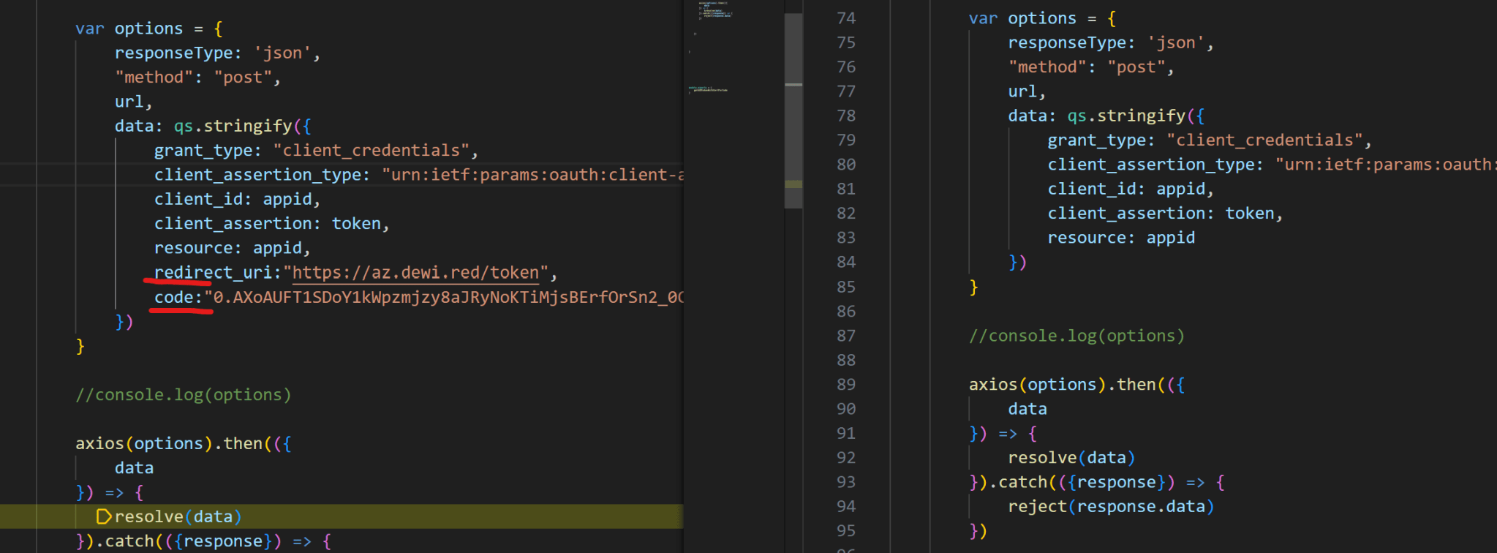
Task: Click line number 87 in the gutter
Action: [845, 336]
